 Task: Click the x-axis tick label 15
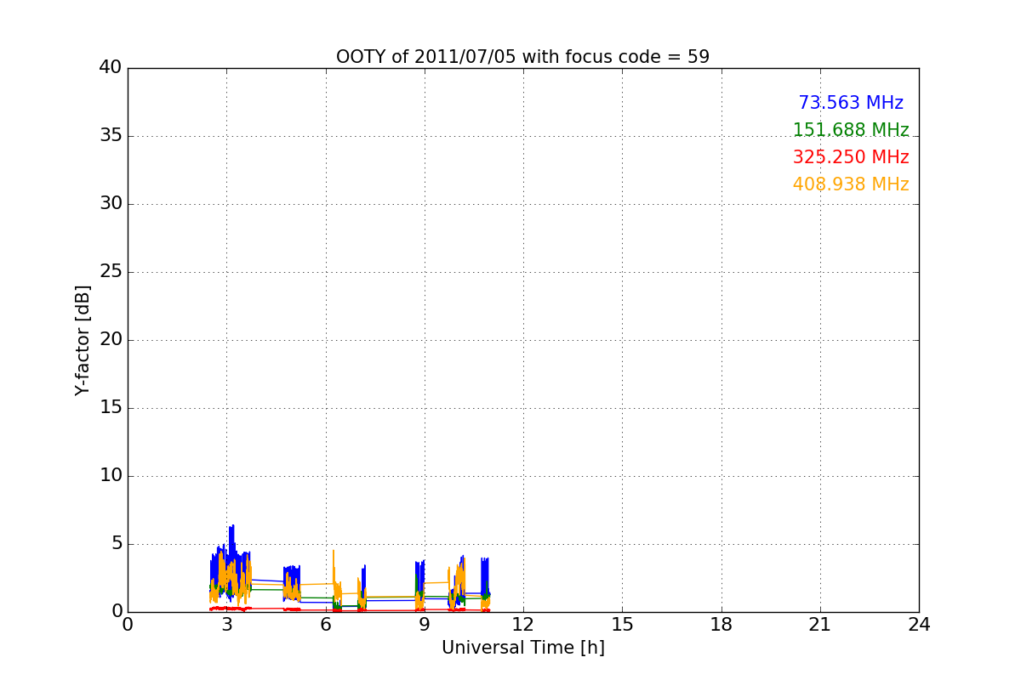(x=622, y=625)
